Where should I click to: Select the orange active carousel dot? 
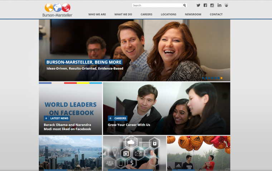pos(221,78)
